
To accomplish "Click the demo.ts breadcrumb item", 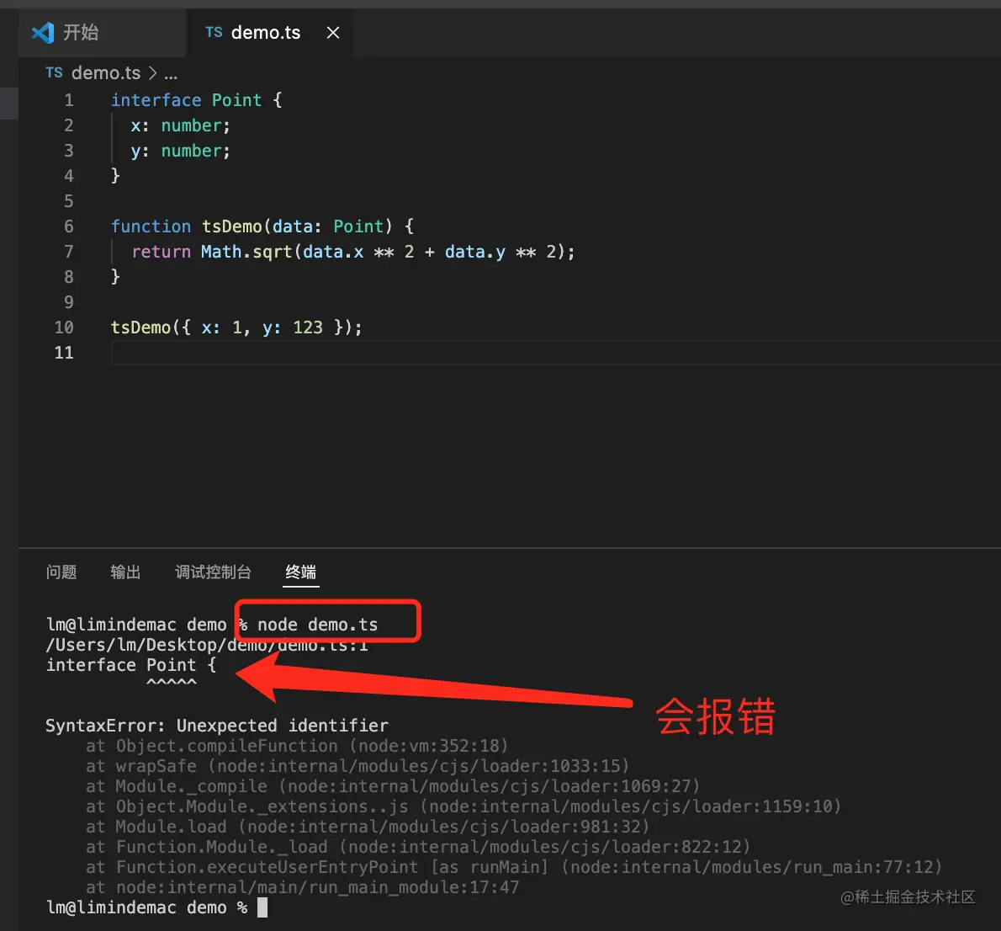I will (106, 73).
